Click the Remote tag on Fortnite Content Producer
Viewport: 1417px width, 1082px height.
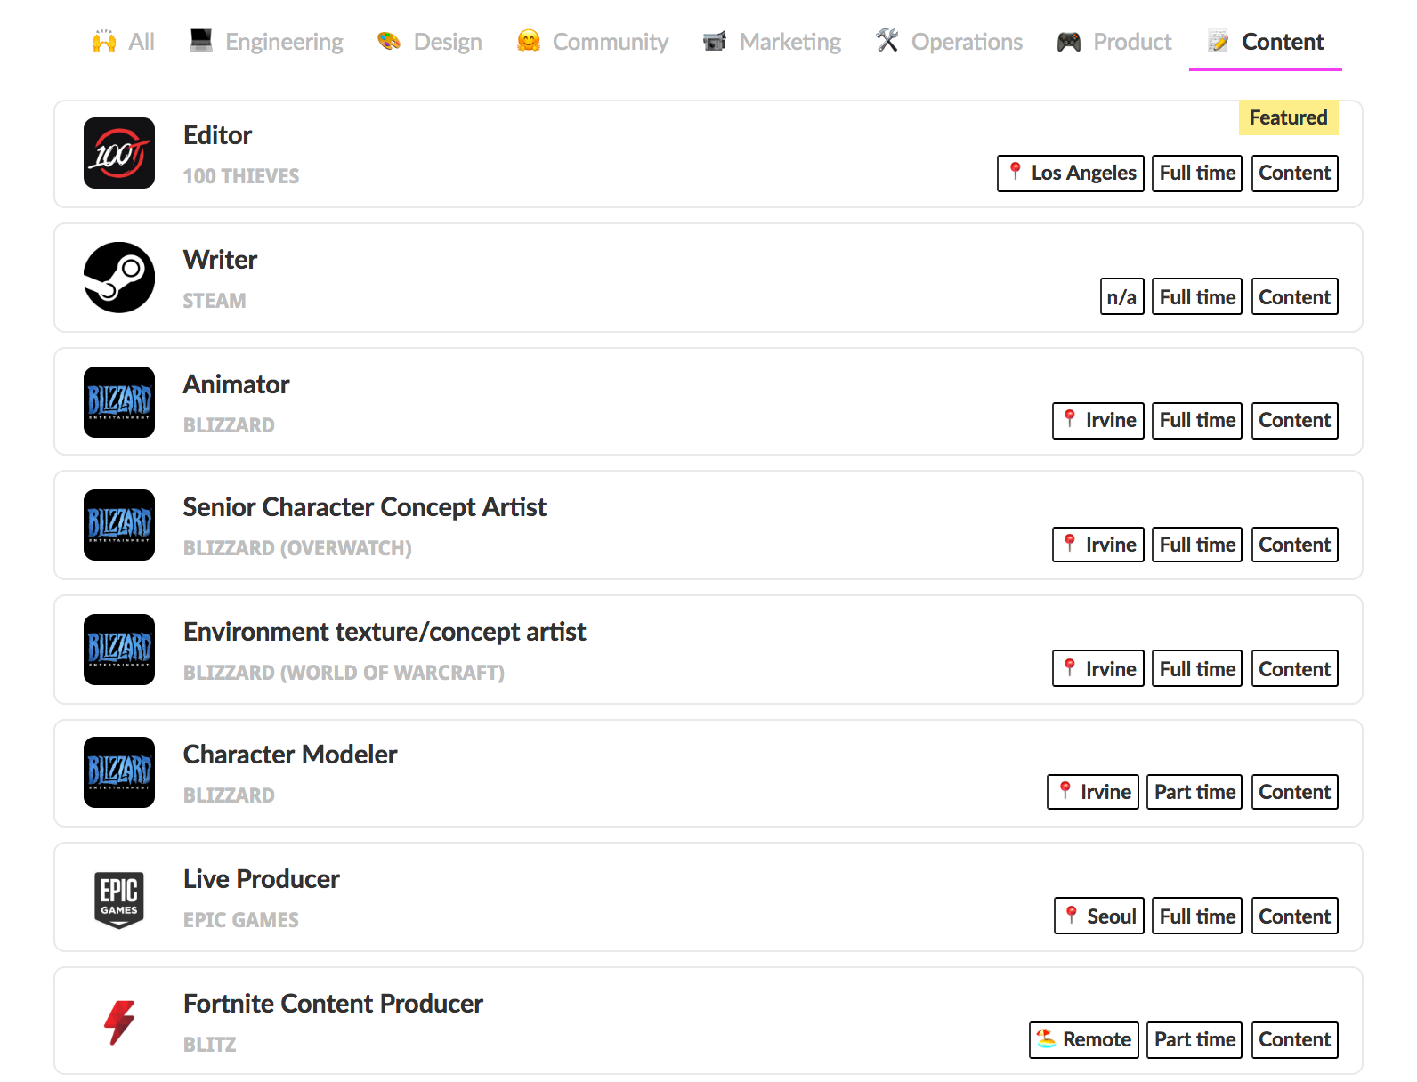coord(1084,1039)
